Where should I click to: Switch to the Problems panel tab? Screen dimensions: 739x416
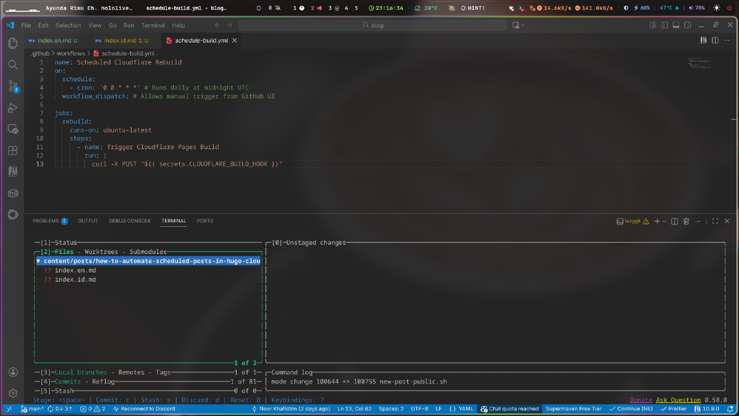point(46,221)
